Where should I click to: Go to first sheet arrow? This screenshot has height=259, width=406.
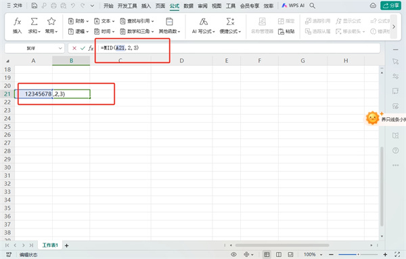tap(7, 245)
